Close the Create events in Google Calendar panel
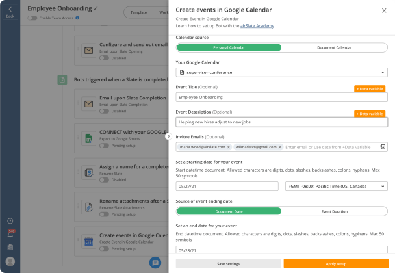This screenshot has height=273, width=395. [384, 10]
